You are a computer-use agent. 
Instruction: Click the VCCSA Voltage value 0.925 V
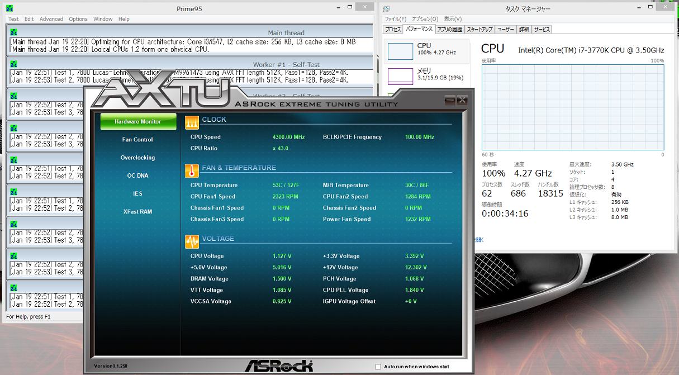coord(282,301)
